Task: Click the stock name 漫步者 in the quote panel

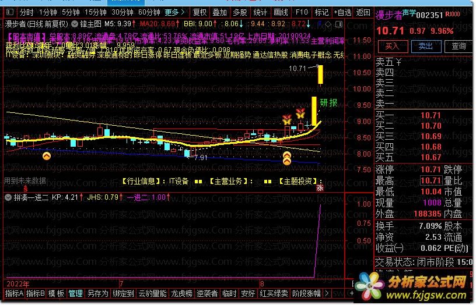Action: pyautogui.click(x=389, y=15)
